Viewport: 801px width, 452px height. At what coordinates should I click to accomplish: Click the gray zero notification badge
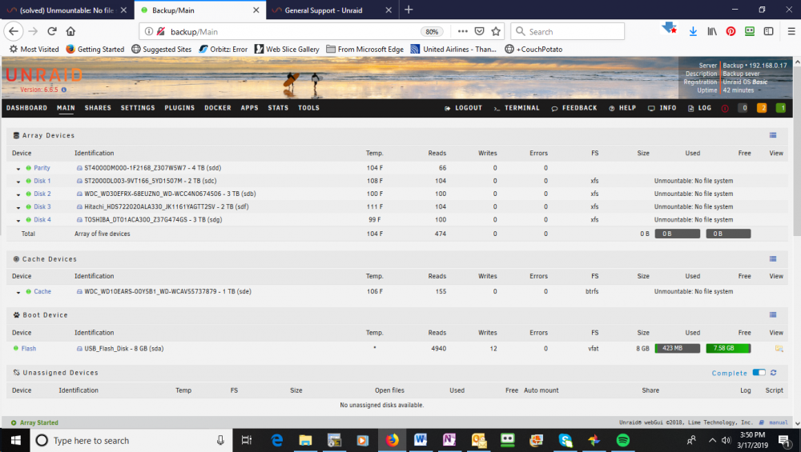coord(743,108)
